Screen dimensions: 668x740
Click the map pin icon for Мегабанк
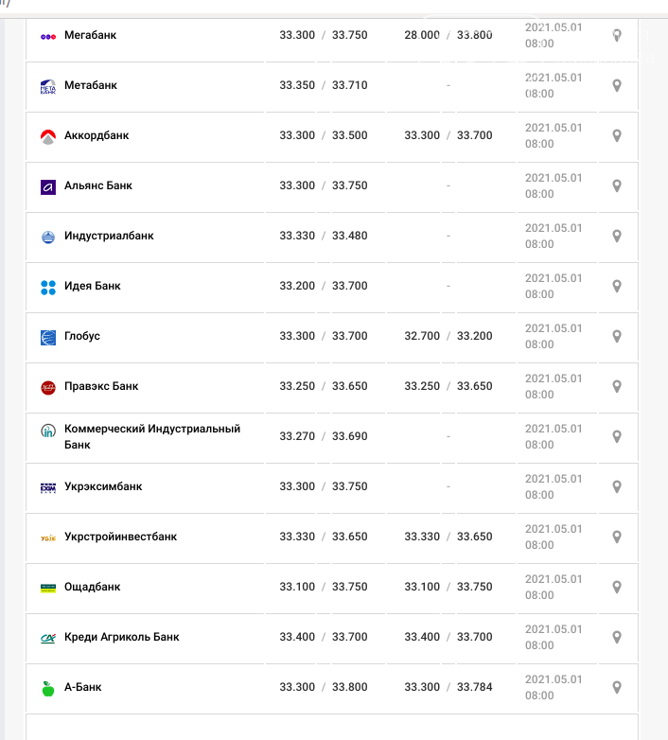pos(617,35)
